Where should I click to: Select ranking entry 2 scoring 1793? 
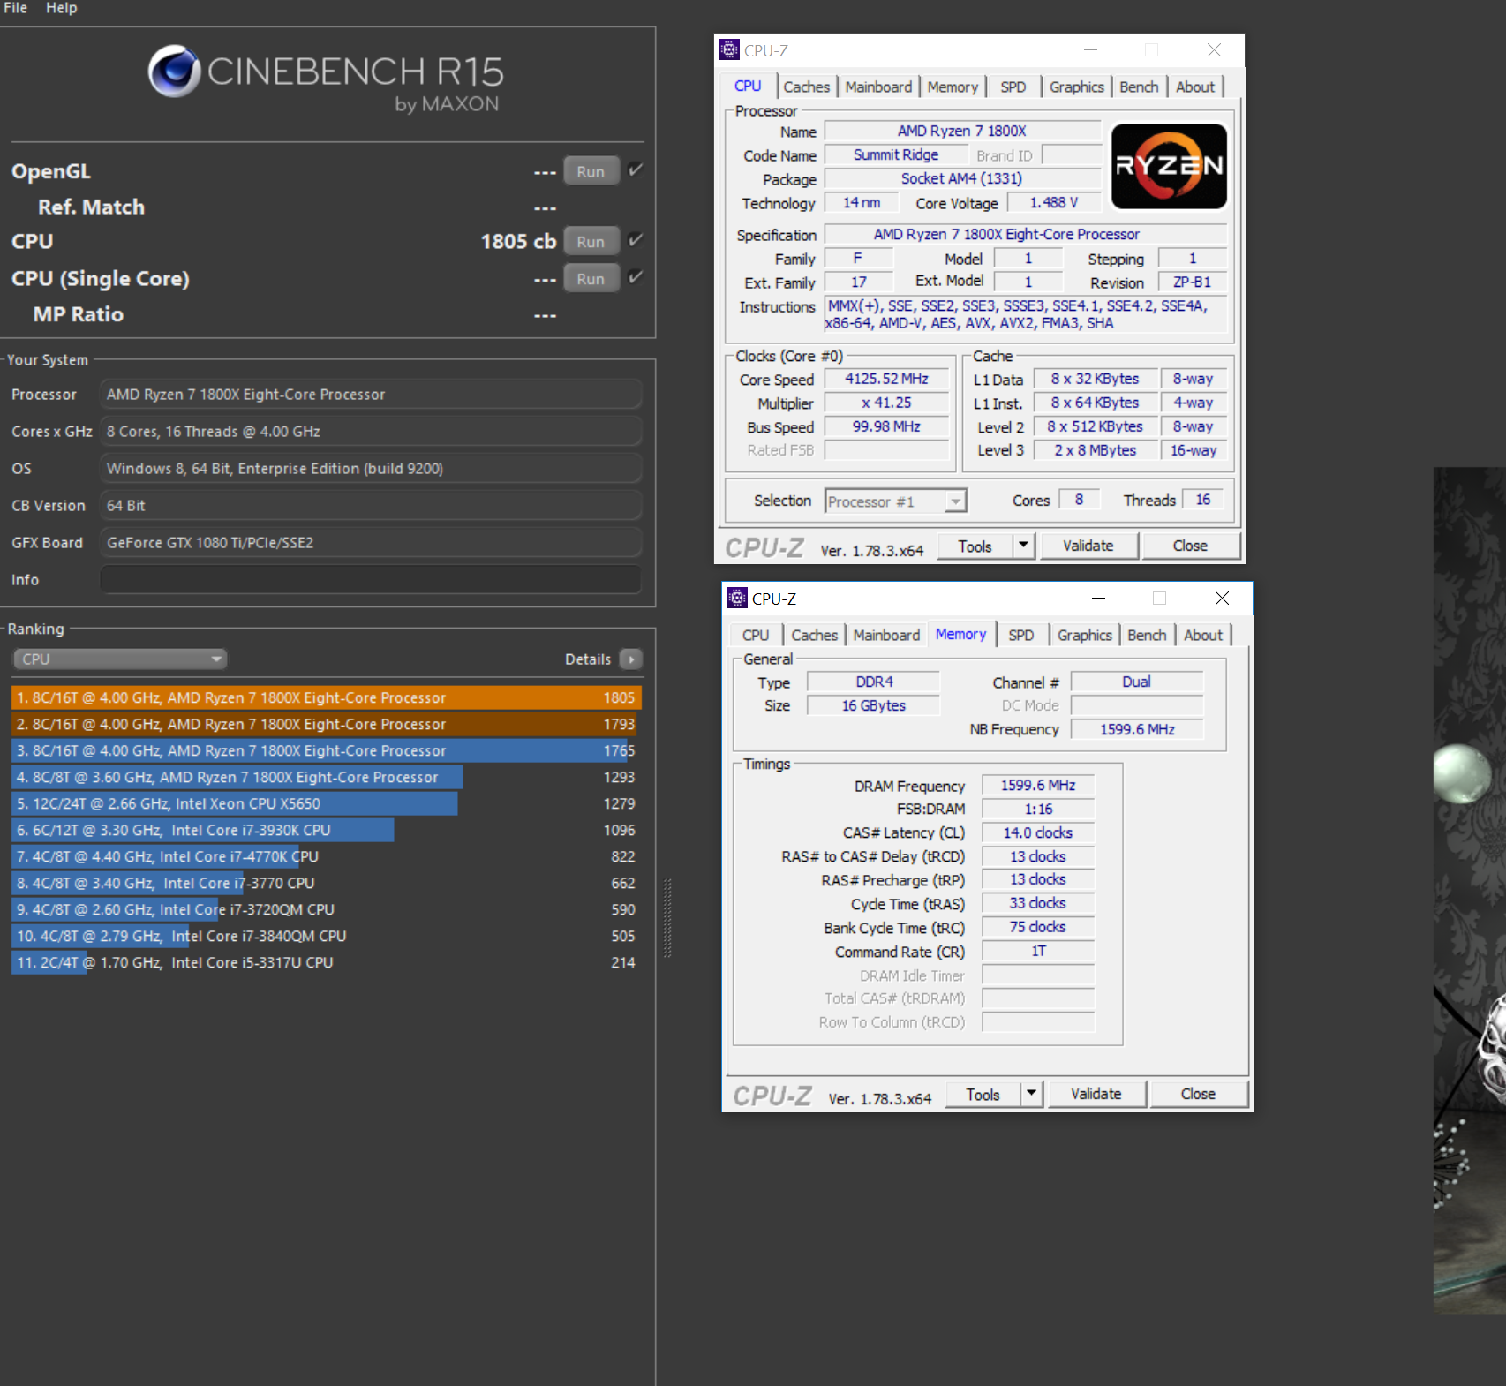(326, 724)
